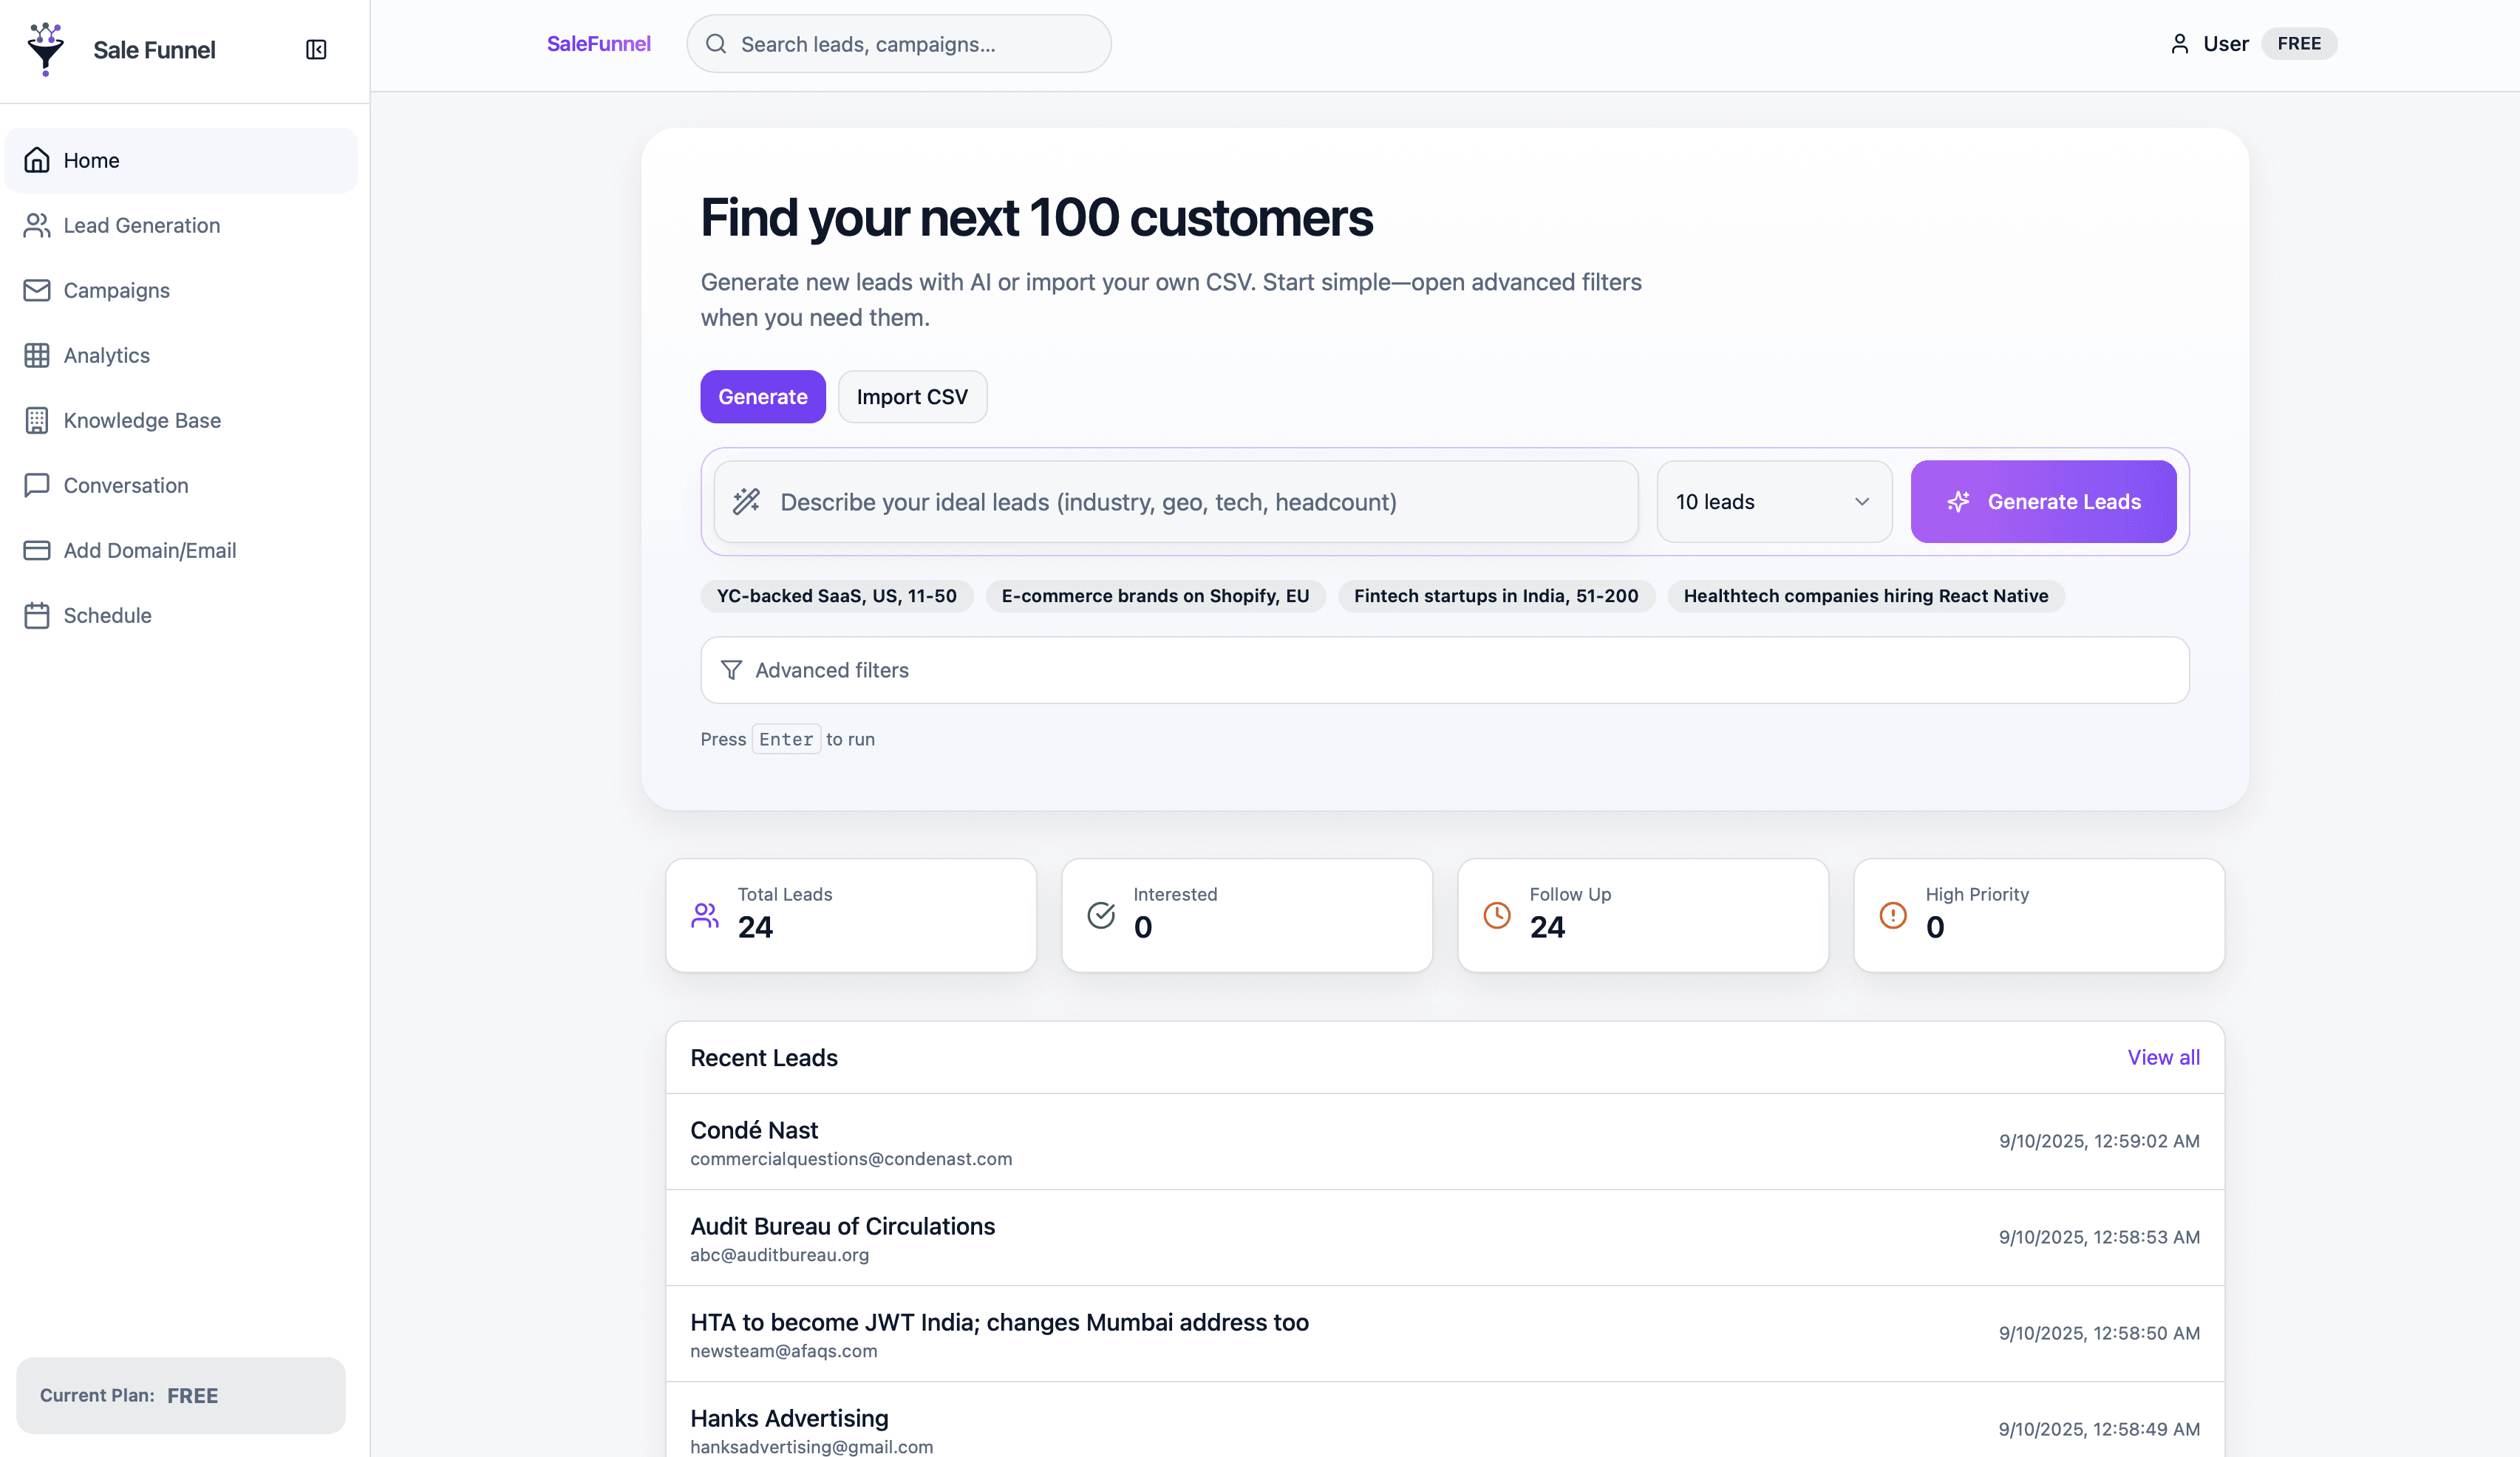Click the Schedule calendar icon
The image size is (2520, 1457).
37,615
